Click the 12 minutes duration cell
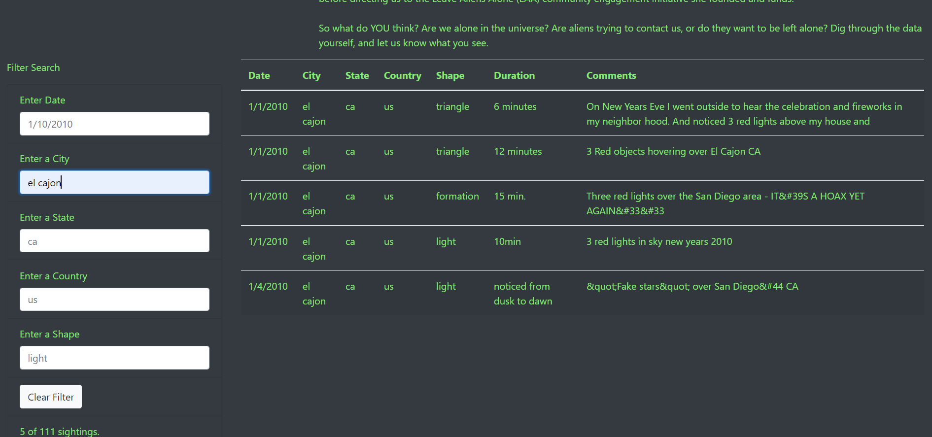 518,151
